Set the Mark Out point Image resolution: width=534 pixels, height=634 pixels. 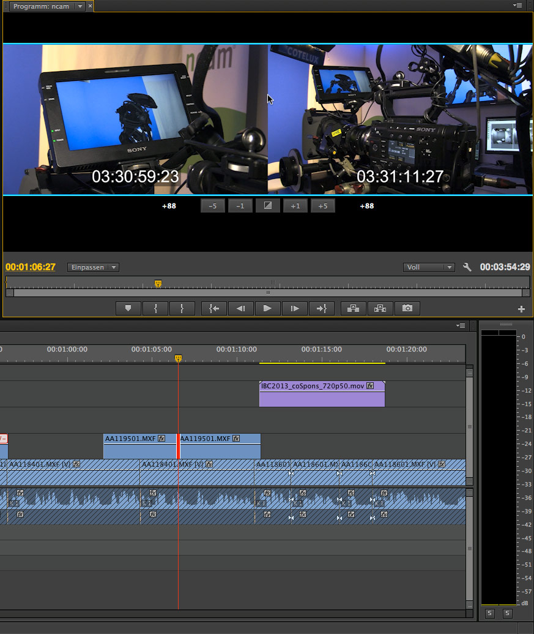click(182, 308)
